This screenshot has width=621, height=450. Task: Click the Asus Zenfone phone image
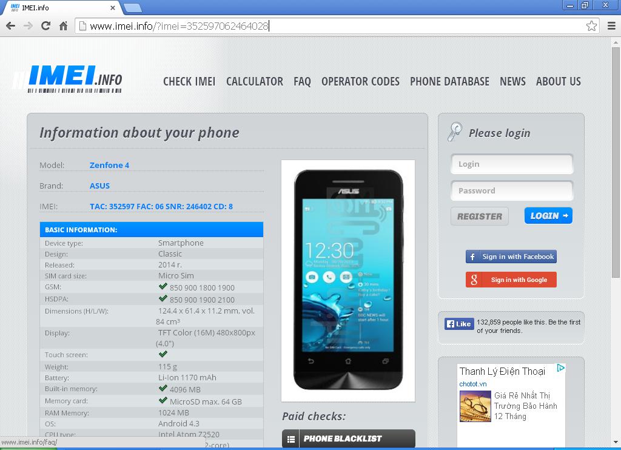[348, 281]
